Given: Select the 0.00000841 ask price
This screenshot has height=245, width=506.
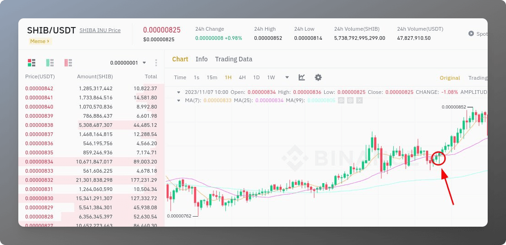Looking at the screenshot, I should pyautogui.click(x=39, y=98).
